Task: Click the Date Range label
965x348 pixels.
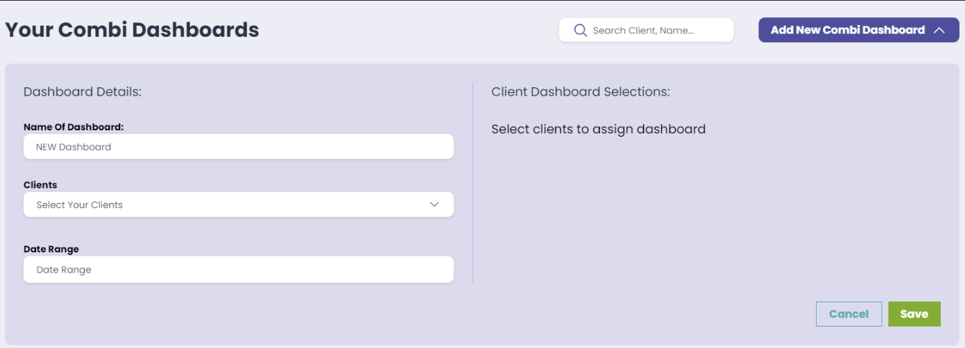Action: (51, 249)
